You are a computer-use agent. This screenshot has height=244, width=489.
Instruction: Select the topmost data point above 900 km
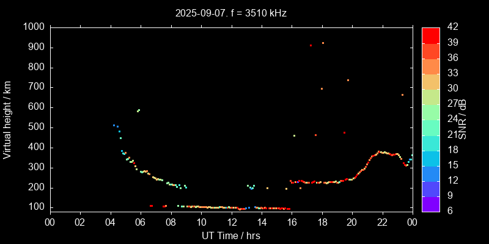(x=323, y=43)
